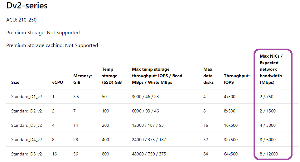The width and height of the screenshot is (300, 162).
Task: Click the Standard_D2_v2 row name
Action: [27, 111]
